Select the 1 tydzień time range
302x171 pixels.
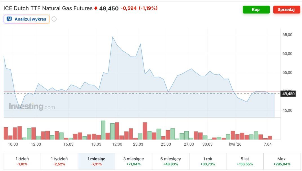click(x=59, y=161)
